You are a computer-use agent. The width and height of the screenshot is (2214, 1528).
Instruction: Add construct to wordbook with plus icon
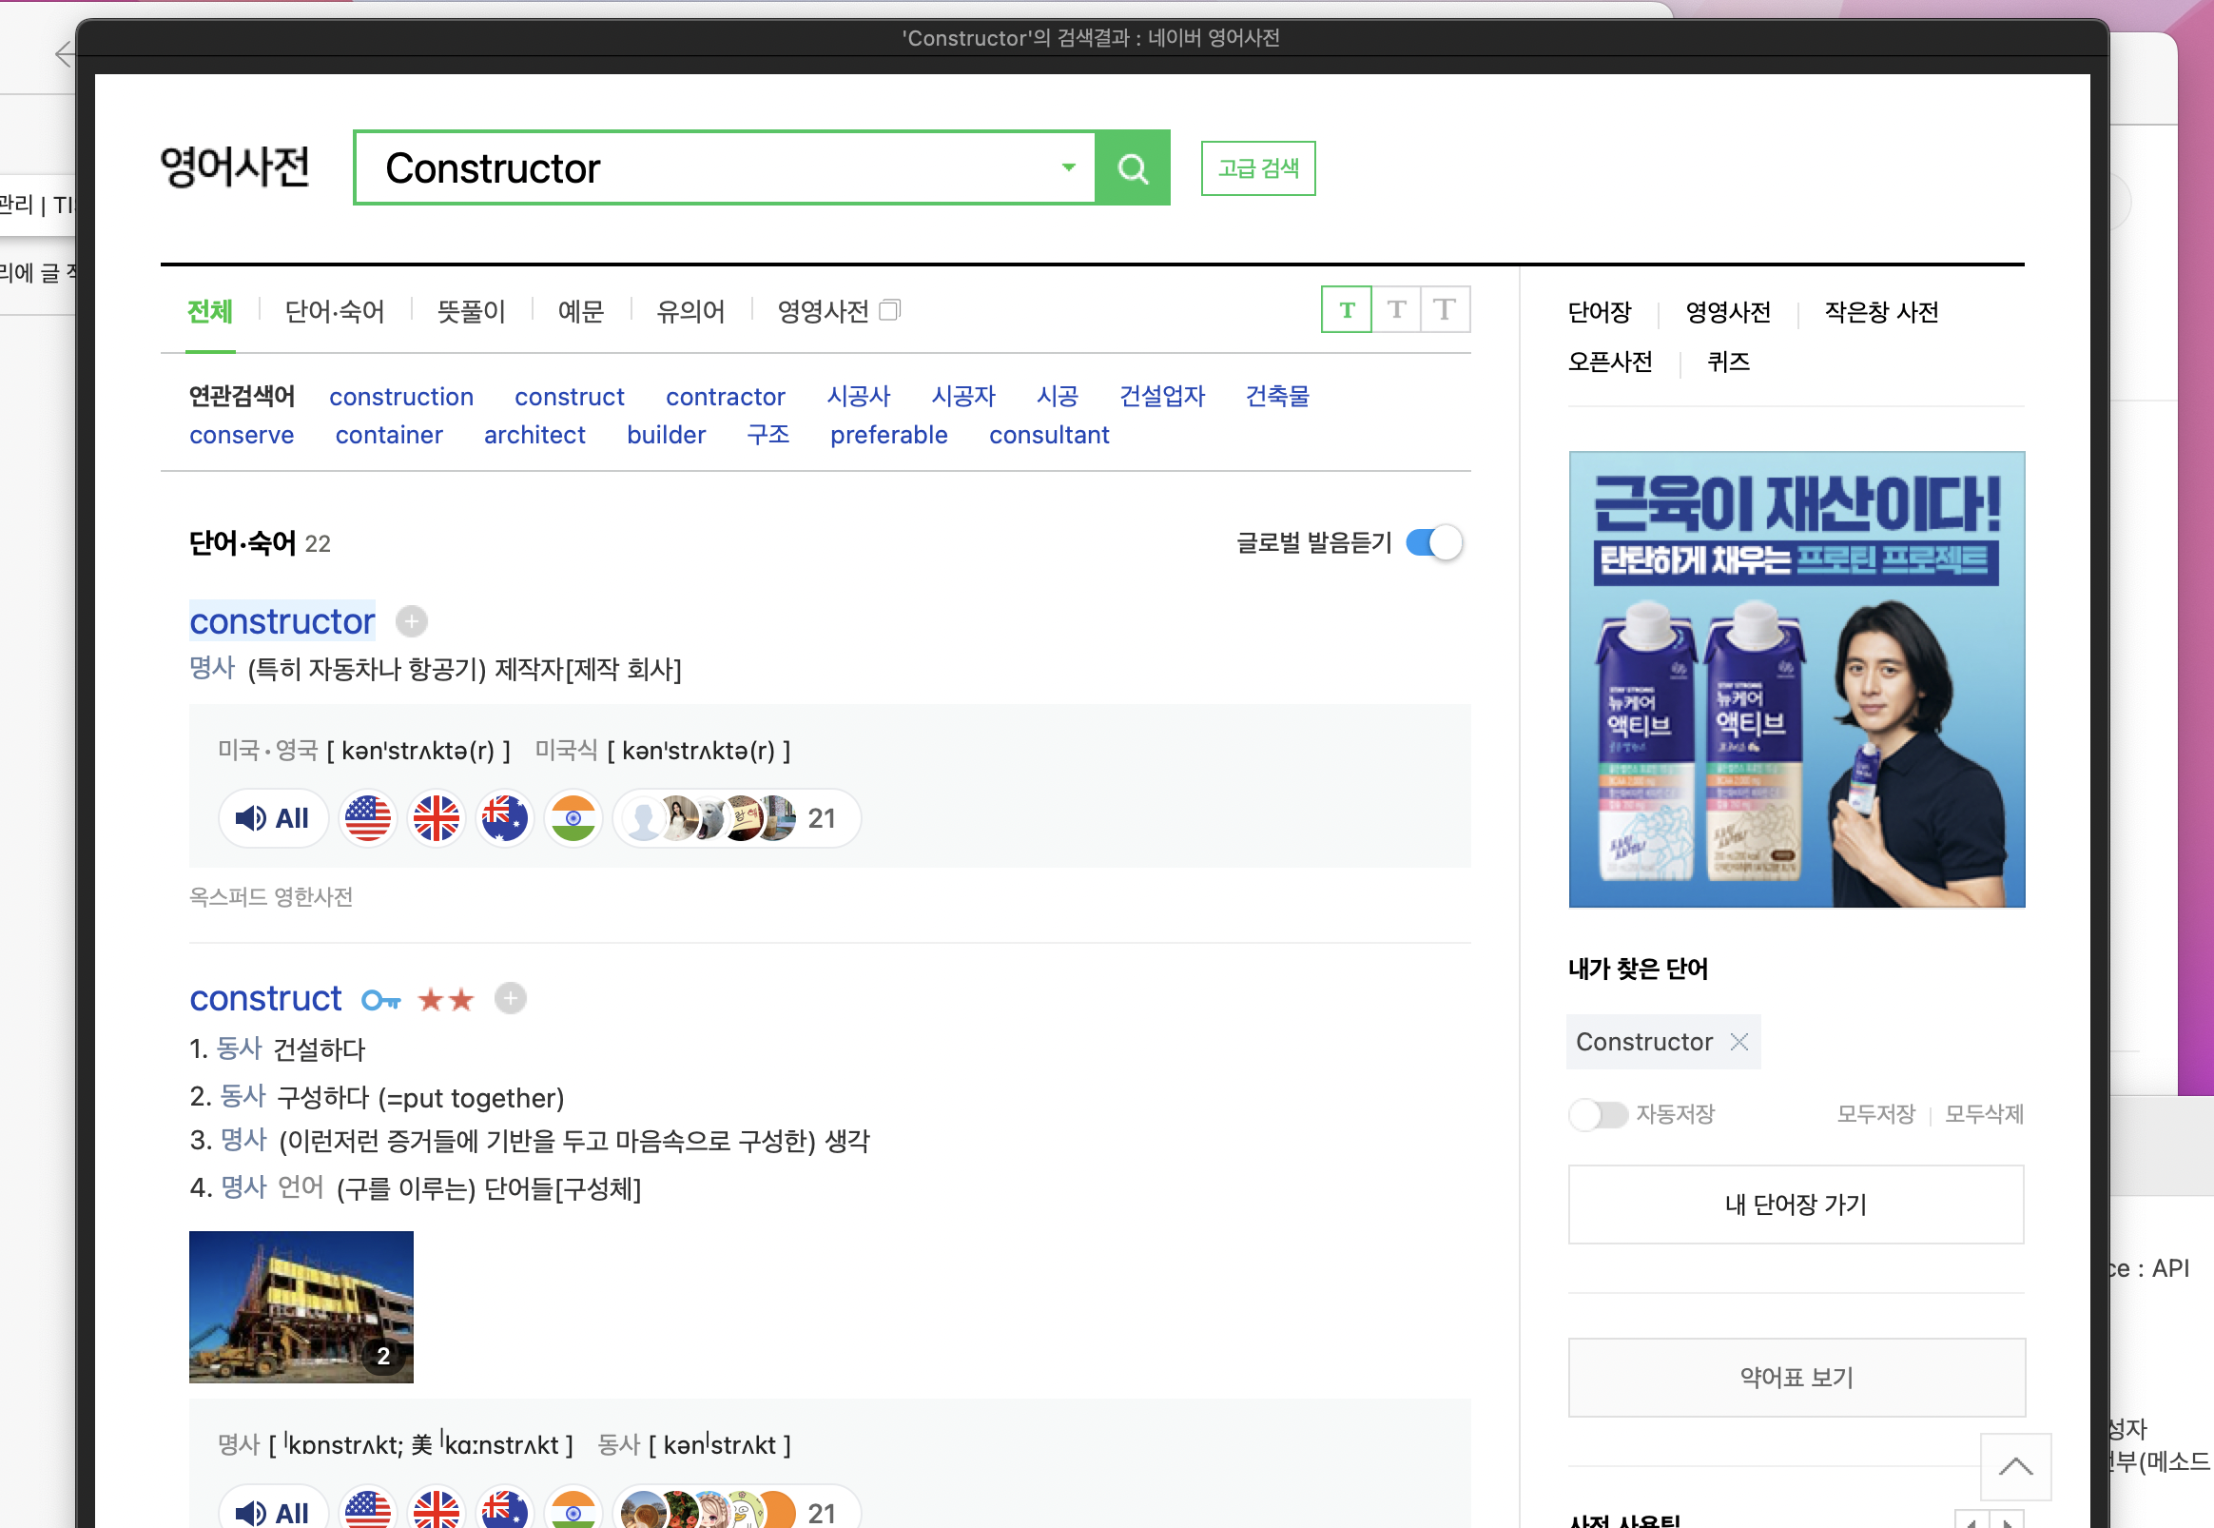tap(510, 999)
